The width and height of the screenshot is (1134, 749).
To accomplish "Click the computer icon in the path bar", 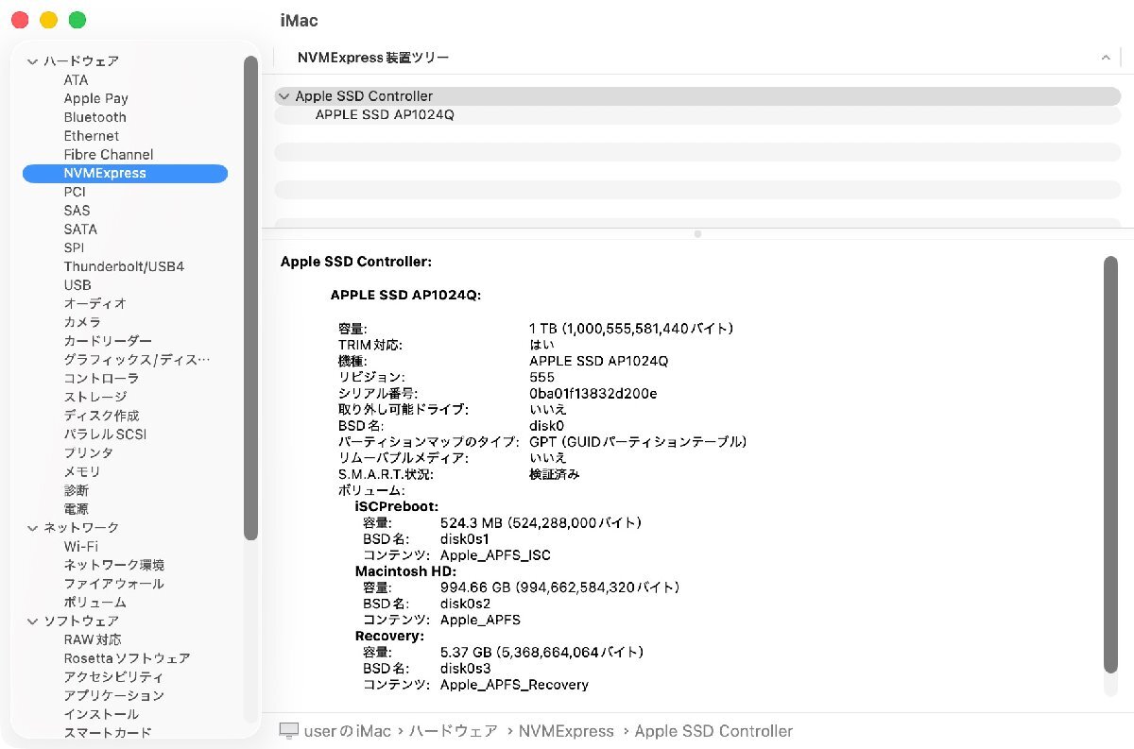I will click(x=289, y=731).
